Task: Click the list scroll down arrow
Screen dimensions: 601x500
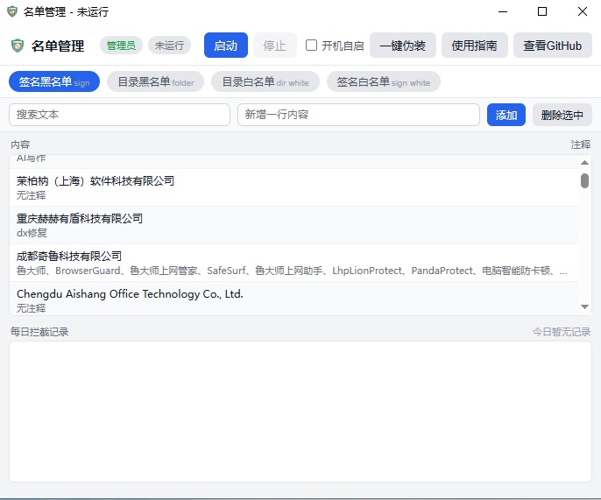Action: tap(584, 306)
